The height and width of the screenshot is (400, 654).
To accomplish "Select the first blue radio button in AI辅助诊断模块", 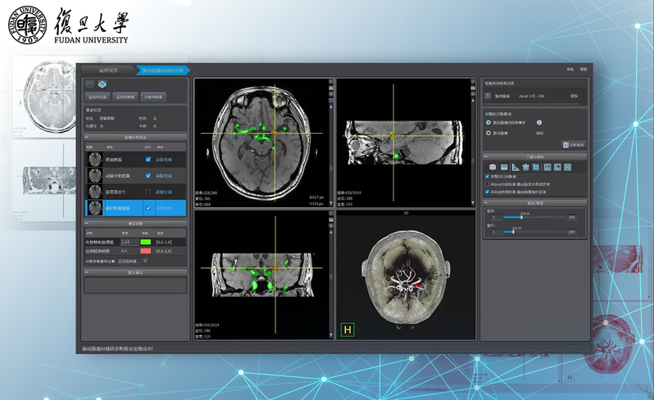I will click(488, 122).
